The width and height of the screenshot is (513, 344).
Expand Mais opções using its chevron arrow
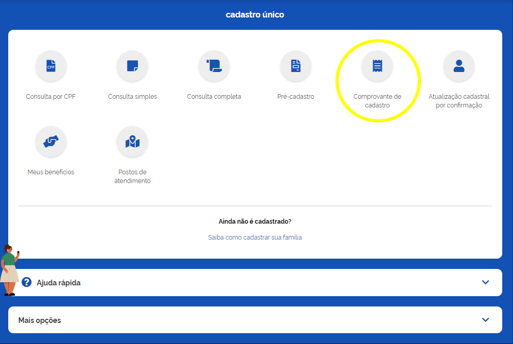485,320
